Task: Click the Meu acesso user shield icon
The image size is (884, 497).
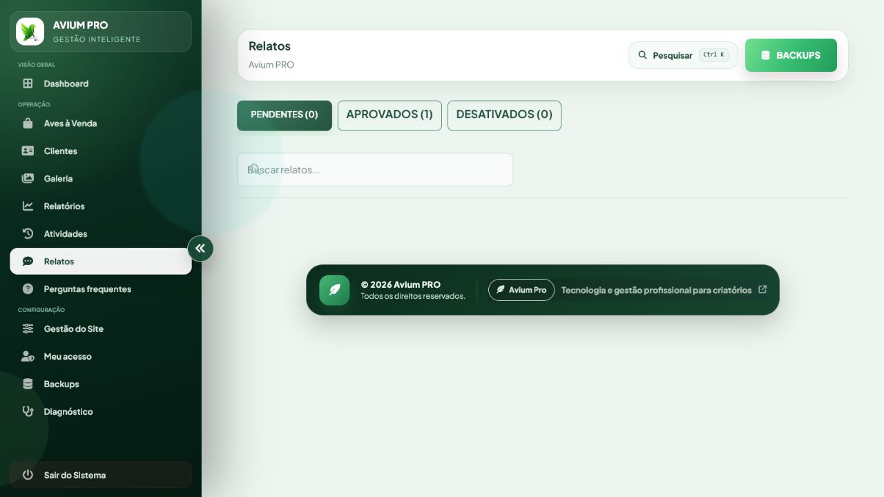Action: [x=28, y=356]
